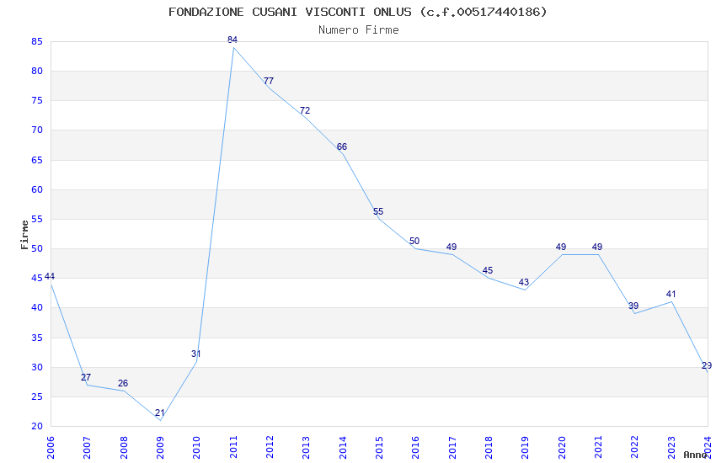Click the x-axis year 2007
Image resolution: width=716 pixels, height=463 pixels.
pyautogui.click(x=87, y=447)
